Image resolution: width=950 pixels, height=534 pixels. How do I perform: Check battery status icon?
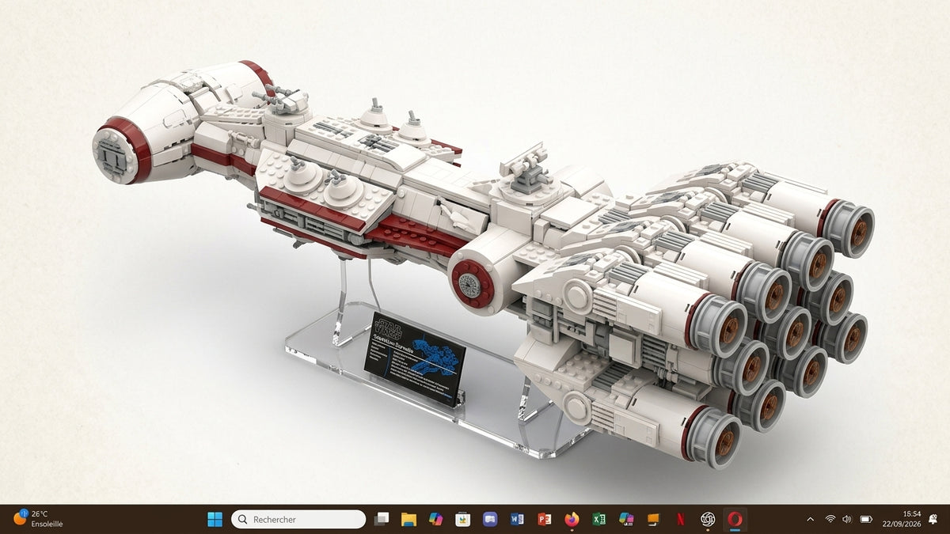pyautogui.click(x=866, y=519)
